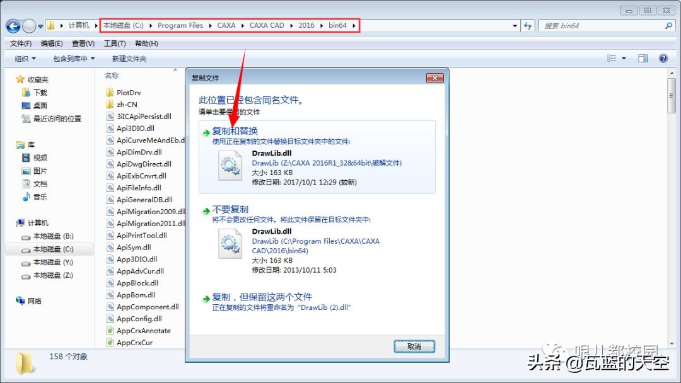Open the 工具(T) menu
Viewport: 681px width, 383px height.
click(113, 43)
